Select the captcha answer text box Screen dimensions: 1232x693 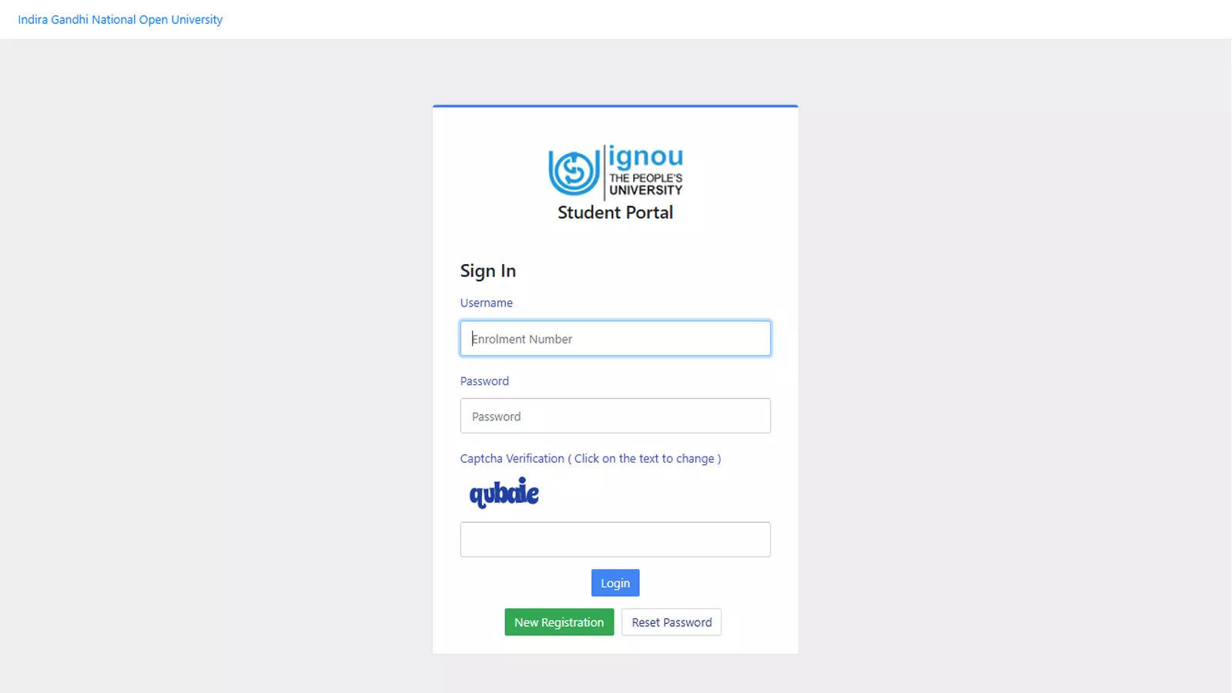(x=615, y=540)
